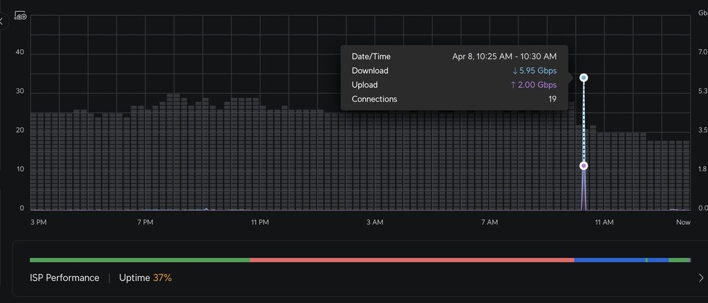Expand ISP Performance with the right chevron

(700, 278)
